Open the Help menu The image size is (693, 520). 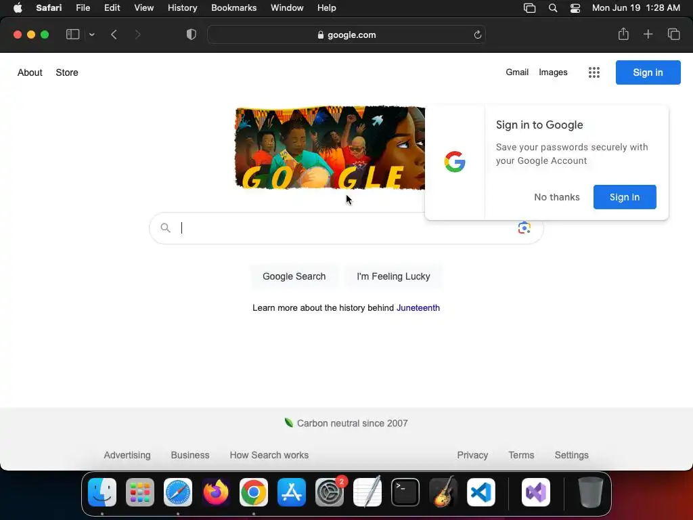point(327,8)
